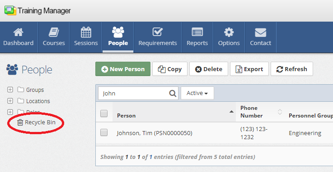Click the search magnifier icon
Viewport: 333px width, 172px height.
click(173, 93)
